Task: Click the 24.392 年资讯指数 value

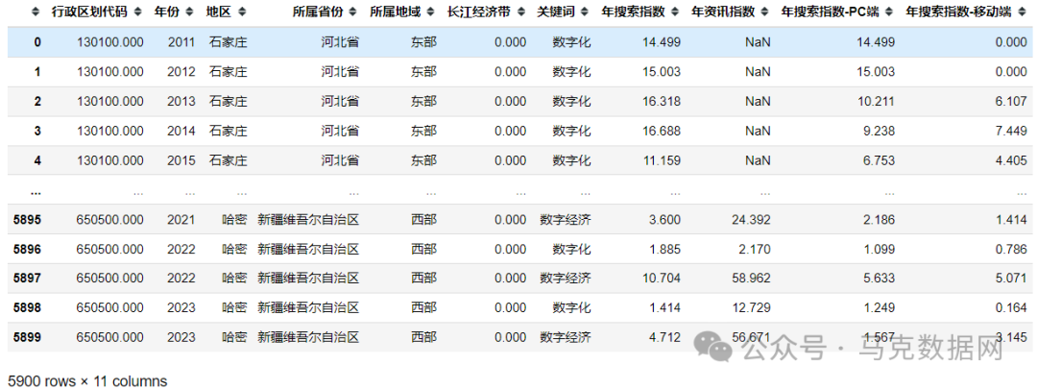Action: click(x=751, y=220)
